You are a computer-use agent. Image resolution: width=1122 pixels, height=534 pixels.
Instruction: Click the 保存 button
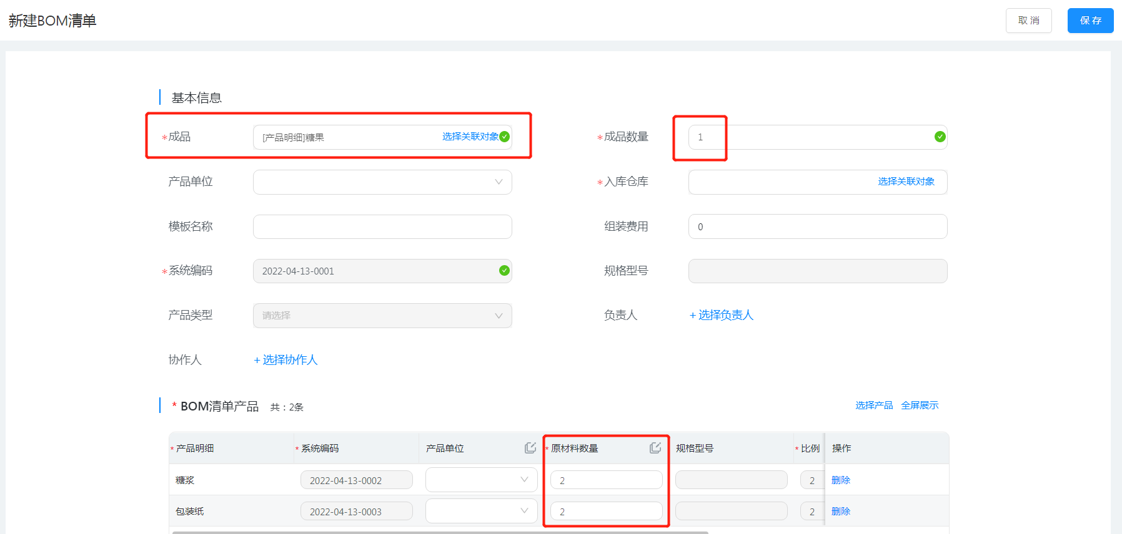(x=1091, y=21)
